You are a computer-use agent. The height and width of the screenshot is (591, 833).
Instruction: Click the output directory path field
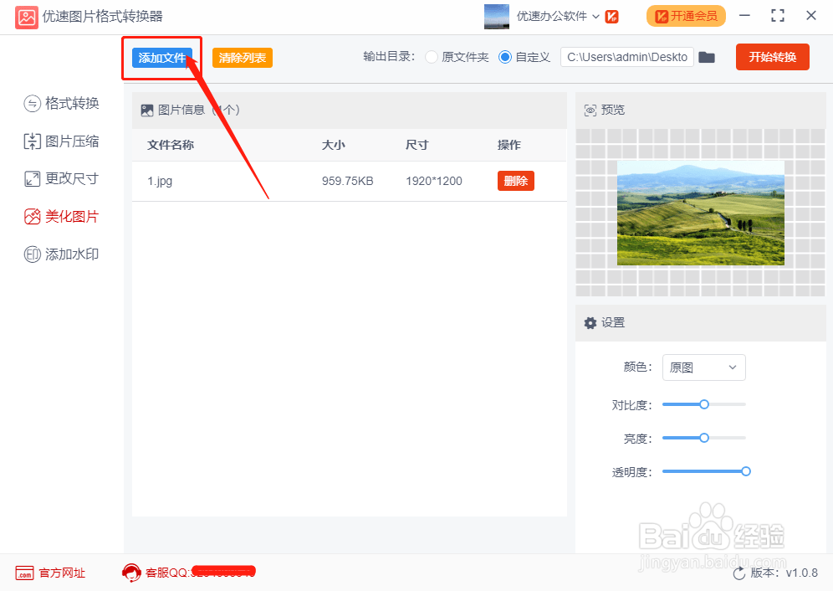tap(627, 57)
